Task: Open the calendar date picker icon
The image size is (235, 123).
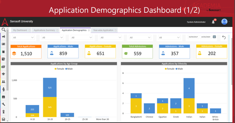Action: (215, 37)
